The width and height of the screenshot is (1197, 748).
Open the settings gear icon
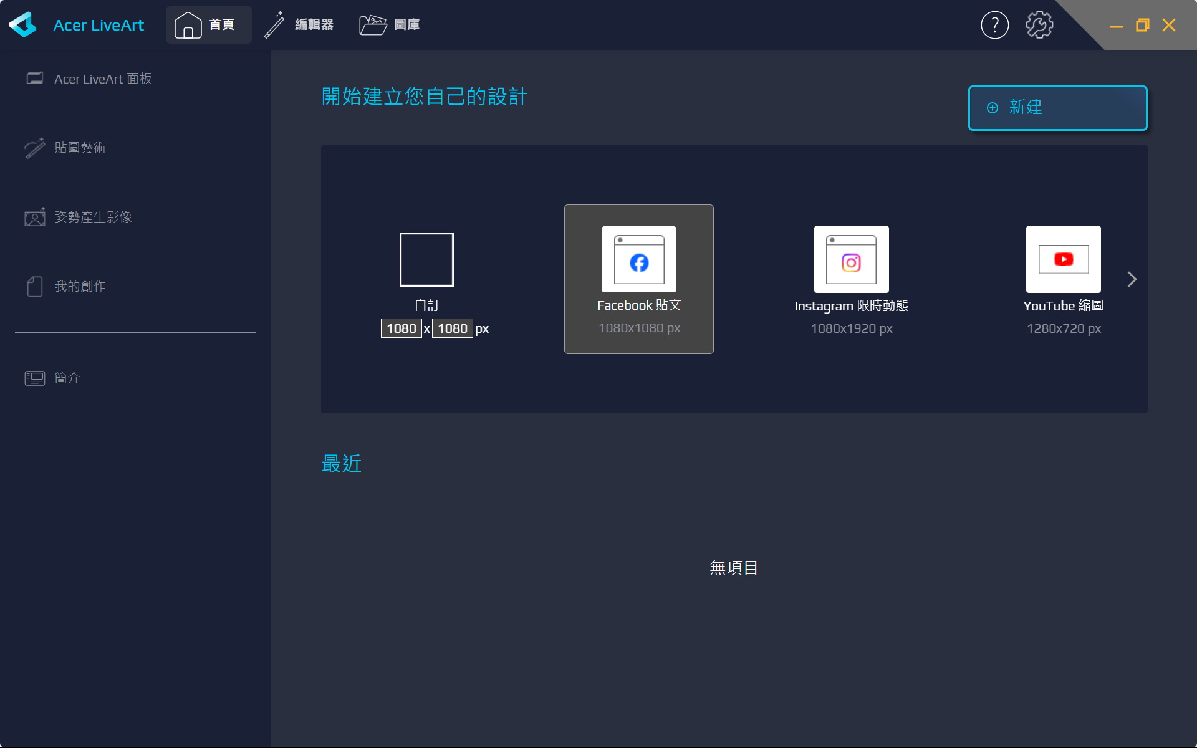1039,25
